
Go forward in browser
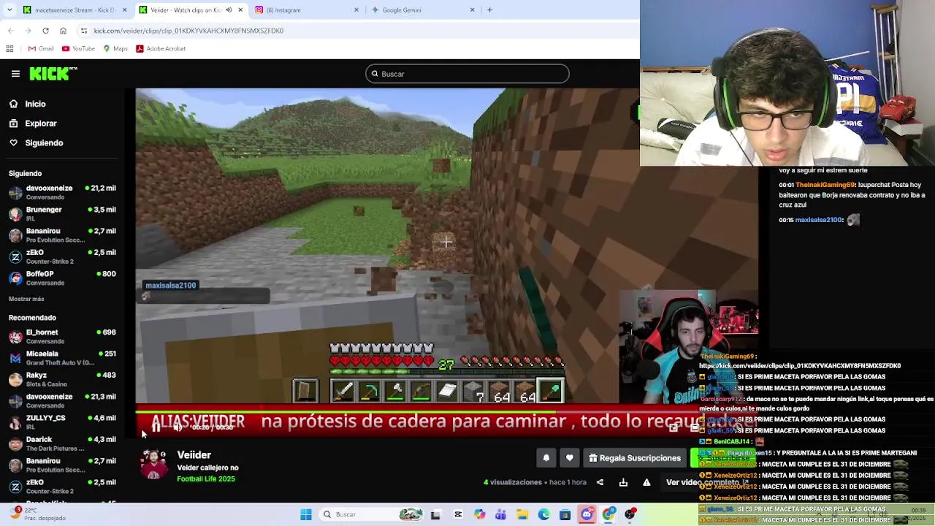(28, 31)
